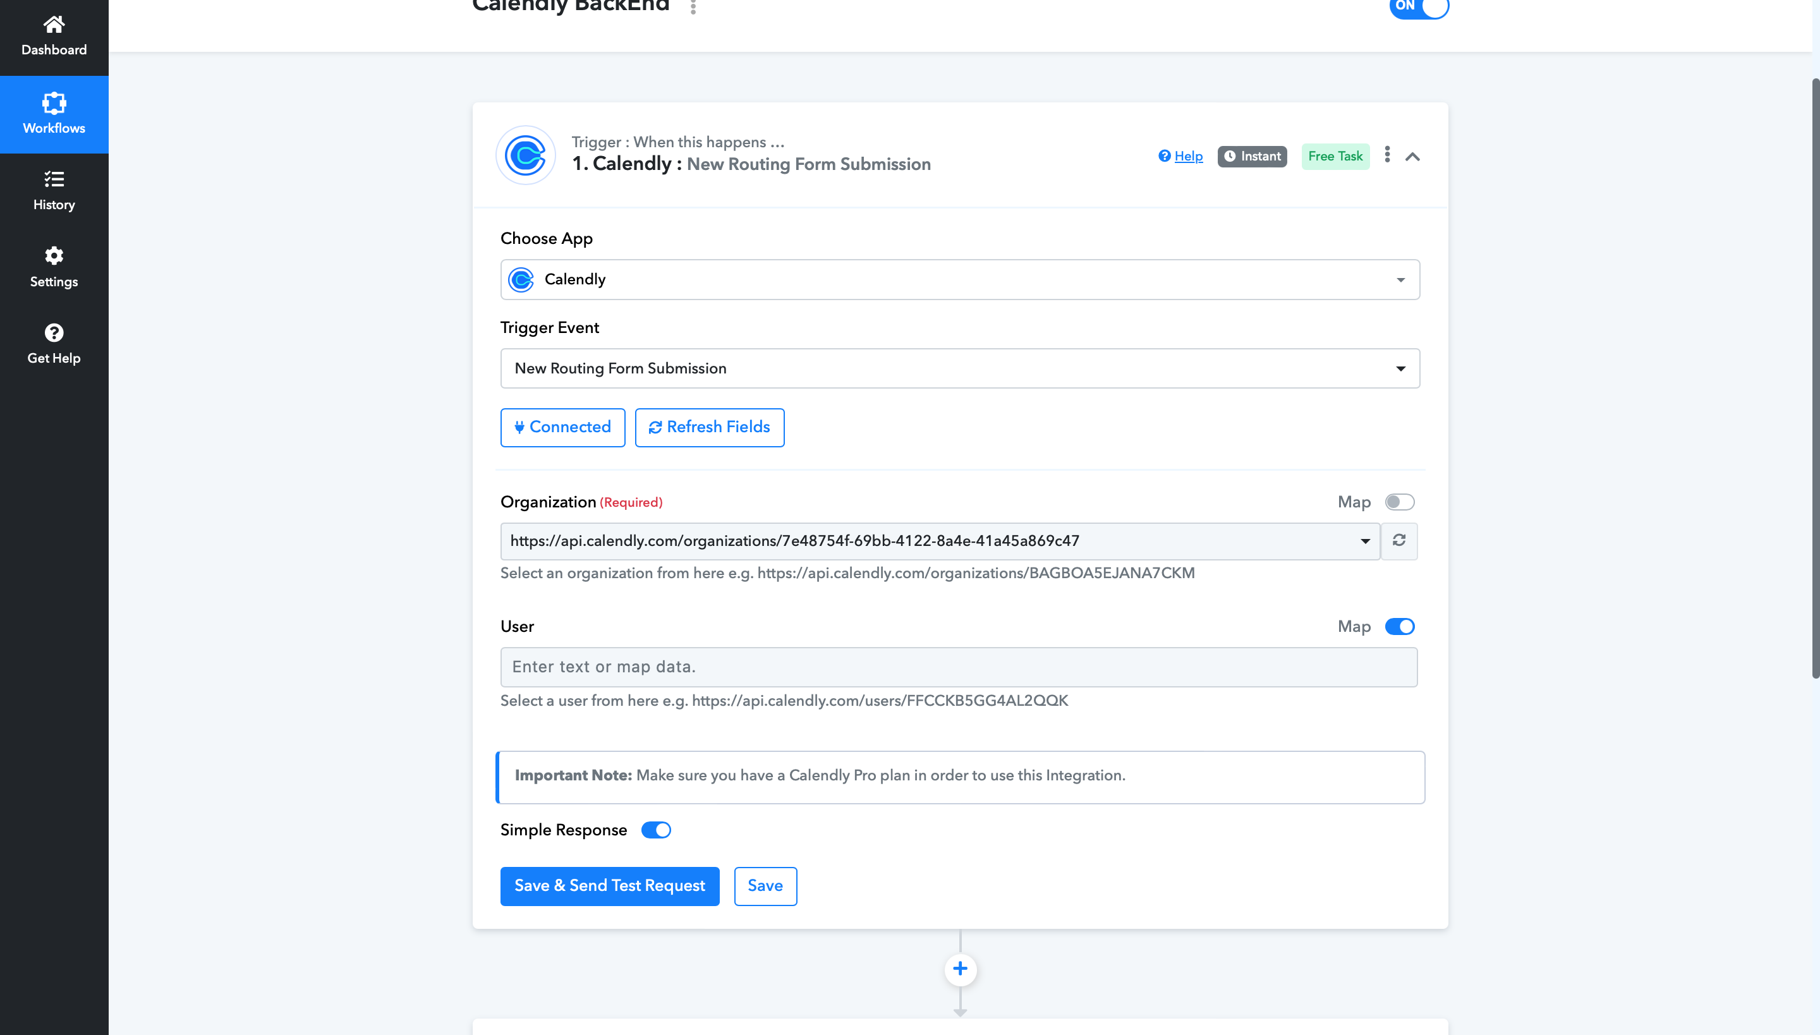Open the Organization URL dropdown

(x=940, y=541)
